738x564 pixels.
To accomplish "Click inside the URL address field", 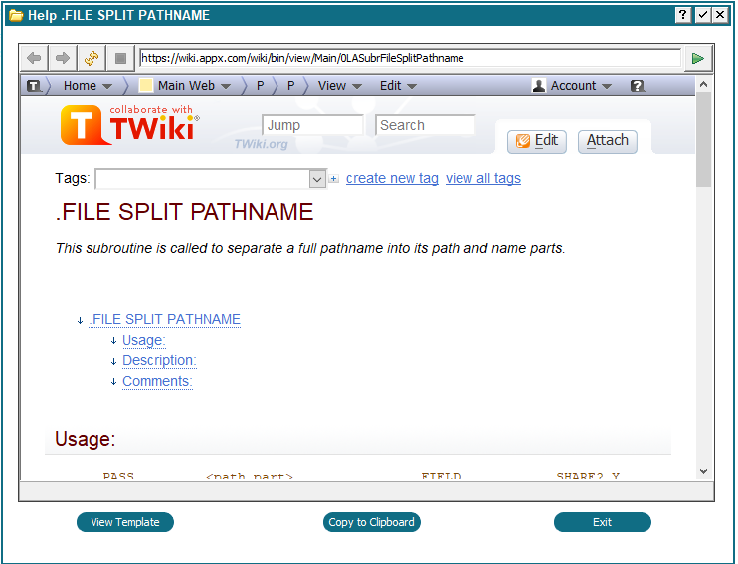I will coord(410,58).
